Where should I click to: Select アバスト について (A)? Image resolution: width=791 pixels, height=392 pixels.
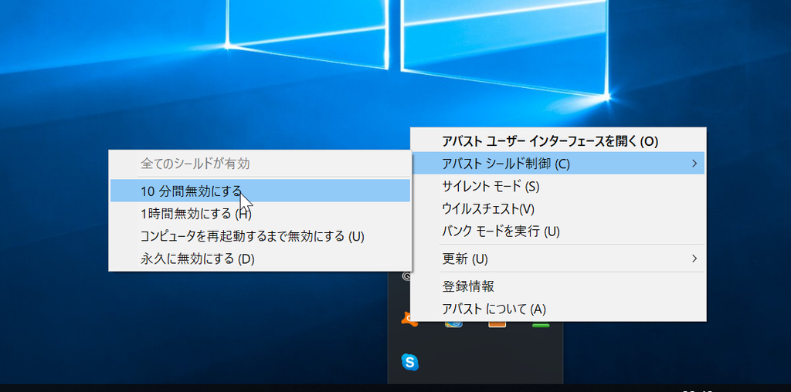click(x=558, y=309)
